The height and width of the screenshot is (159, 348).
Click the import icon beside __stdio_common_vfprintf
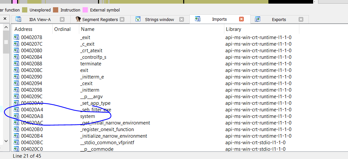point(16,143)
